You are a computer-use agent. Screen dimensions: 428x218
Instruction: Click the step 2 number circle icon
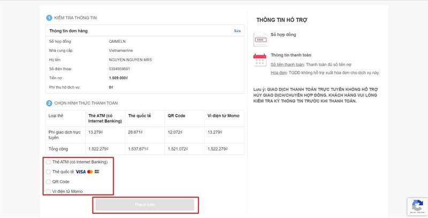[x=49, y=103]
